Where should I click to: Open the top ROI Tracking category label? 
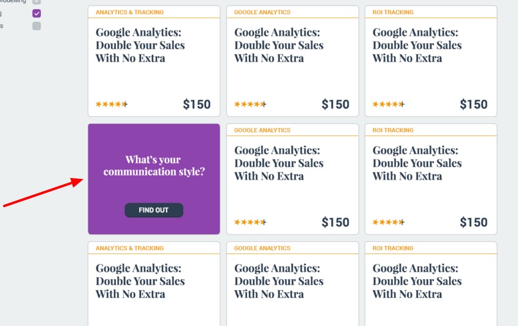(x=393, y=12)
